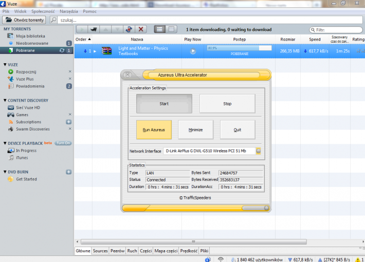Click the refresh/recheck torrent toolbar icon
The width and height of the screenshot is (365, 262).
point(129,29)
